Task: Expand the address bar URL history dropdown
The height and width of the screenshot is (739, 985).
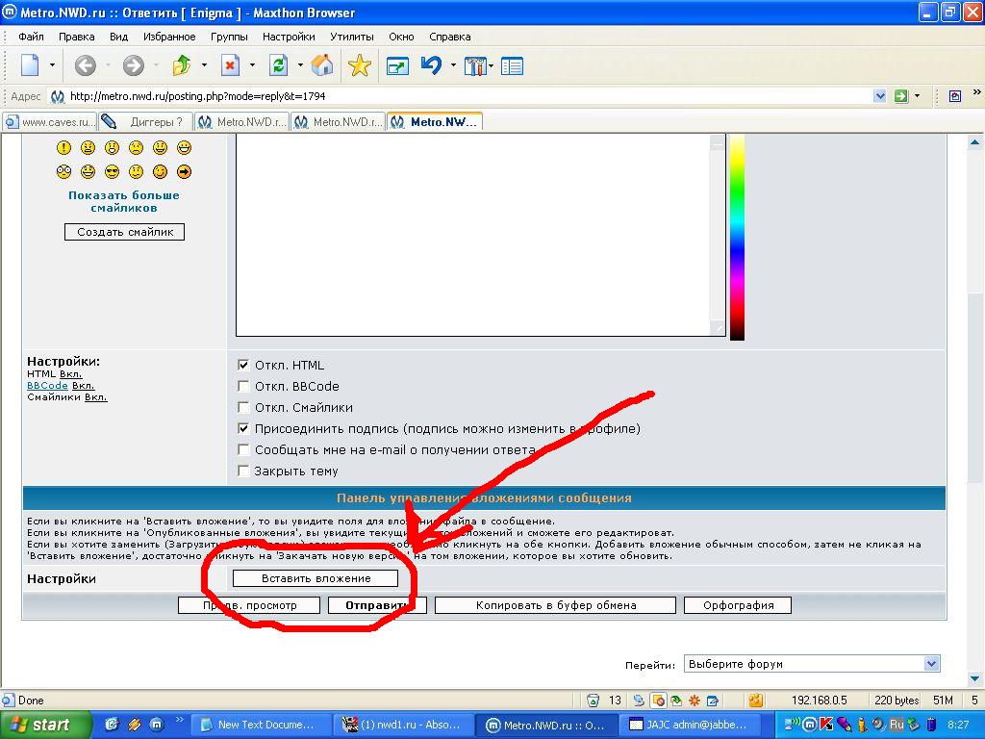Action: [x=879, y=96]
